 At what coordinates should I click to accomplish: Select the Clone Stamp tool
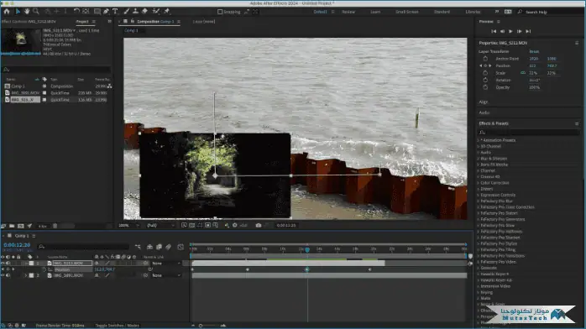tap(136, 12)
